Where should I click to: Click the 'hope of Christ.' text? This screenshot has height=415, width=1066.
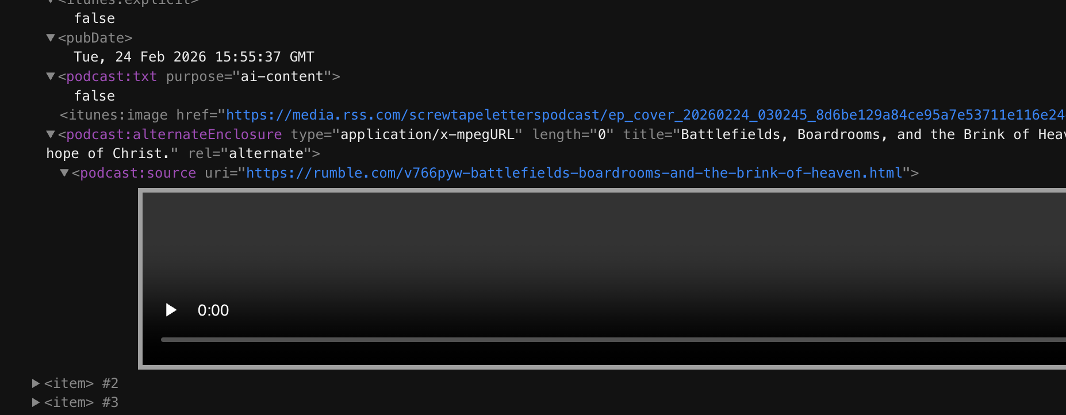[108, 153]
